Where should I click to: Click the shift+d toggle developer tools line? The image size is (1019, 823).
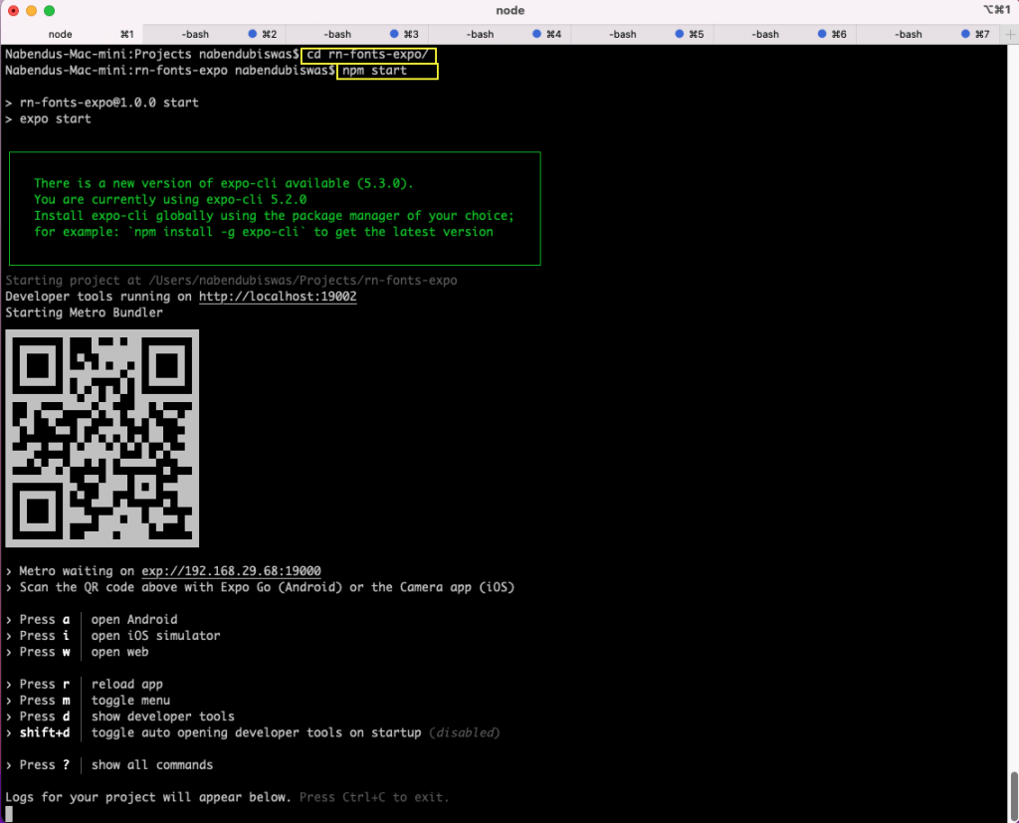(x=199, y=732)
